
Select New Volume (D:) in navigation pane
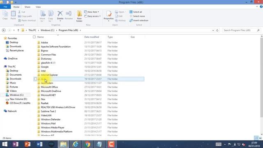point(18,99)
